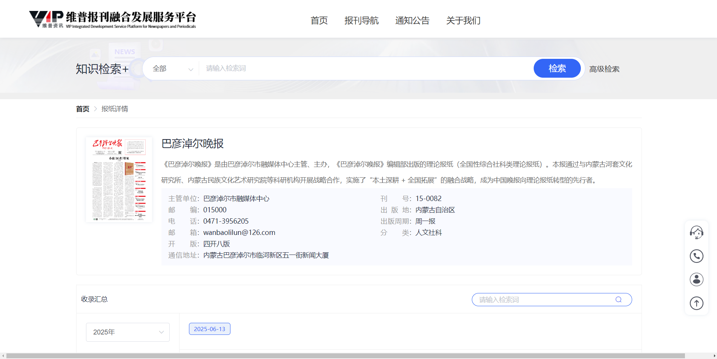
Task: Click the phone contact icon
Action: tap(696, 256)
